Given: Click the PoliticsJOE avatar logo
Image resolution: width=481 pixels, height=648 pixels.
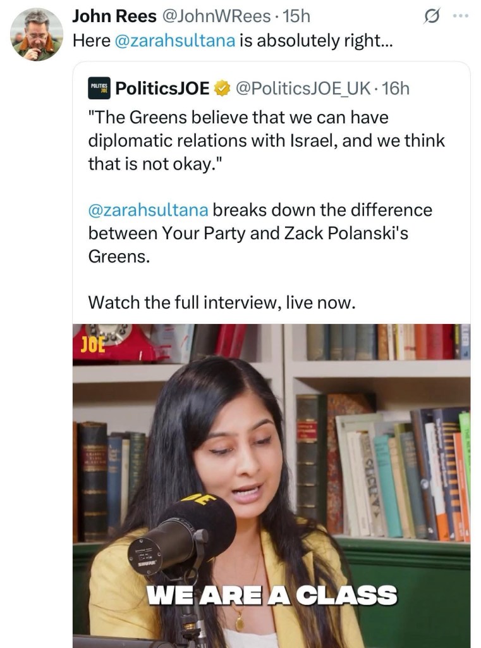Looking at the screenshot, I should [x=99, y=89].
